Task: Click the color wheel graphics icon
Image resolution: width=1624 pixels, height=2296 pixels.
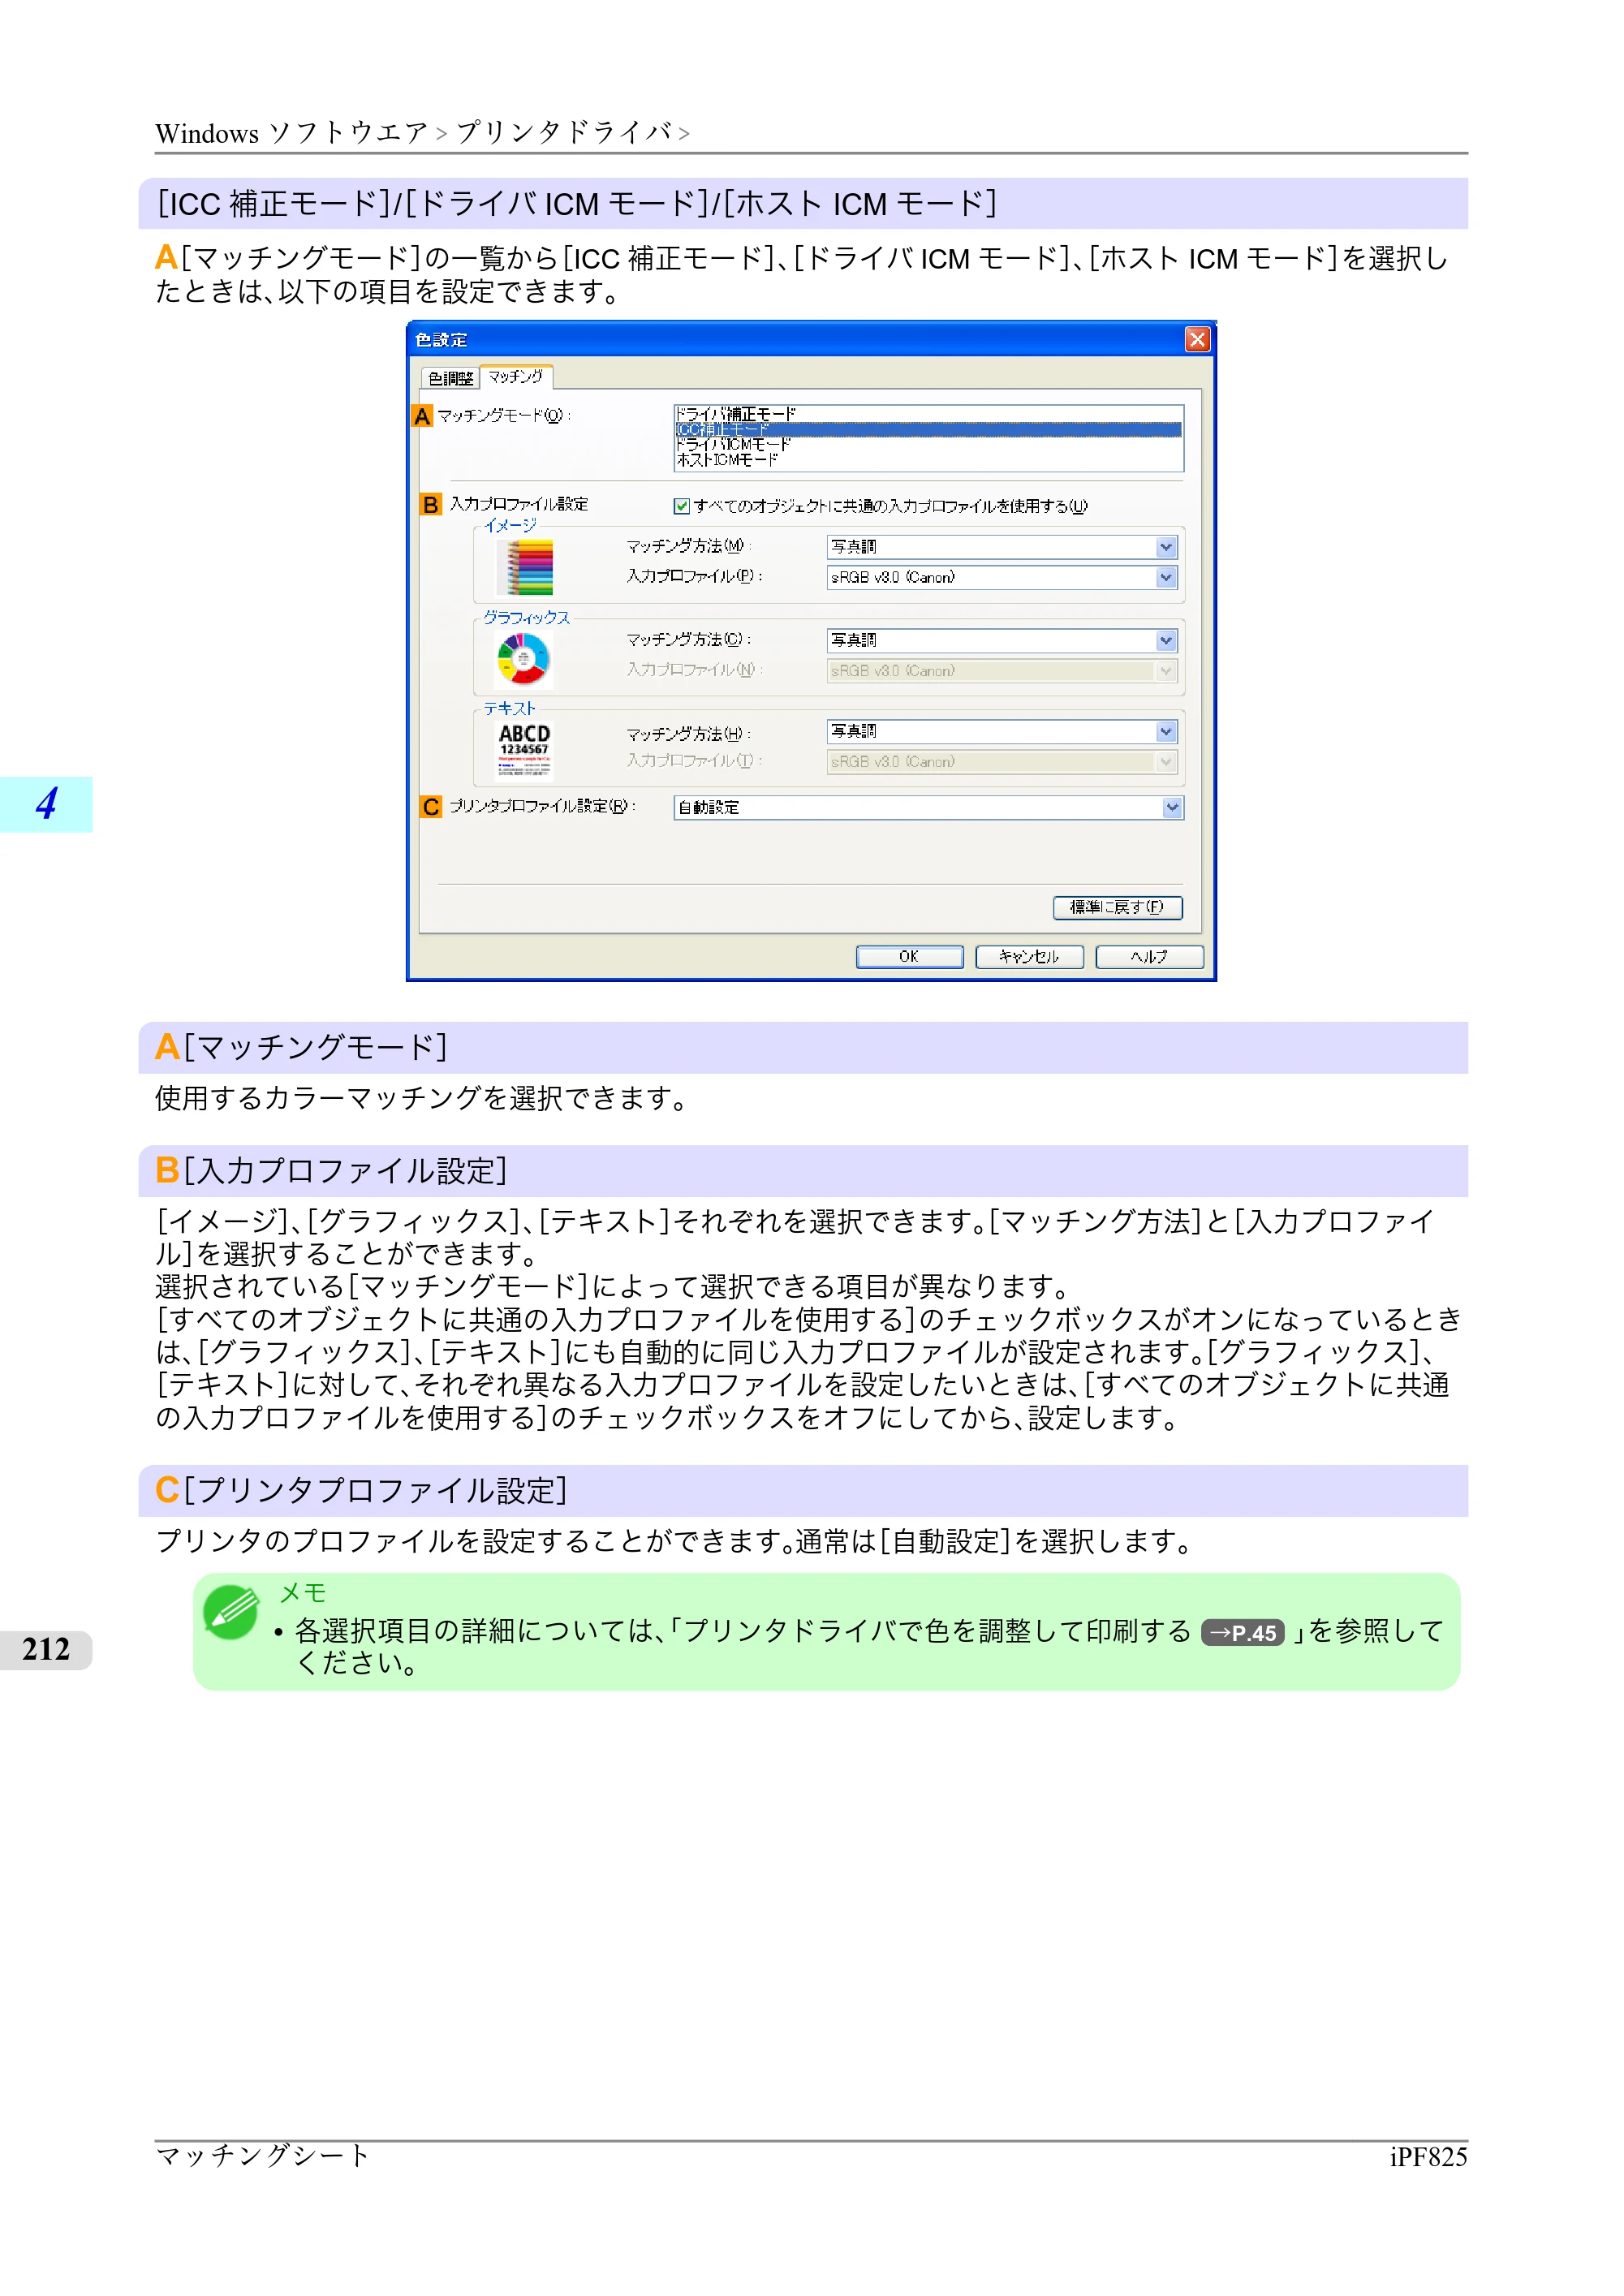Action: pyautogui.click(x=524, y=660)
